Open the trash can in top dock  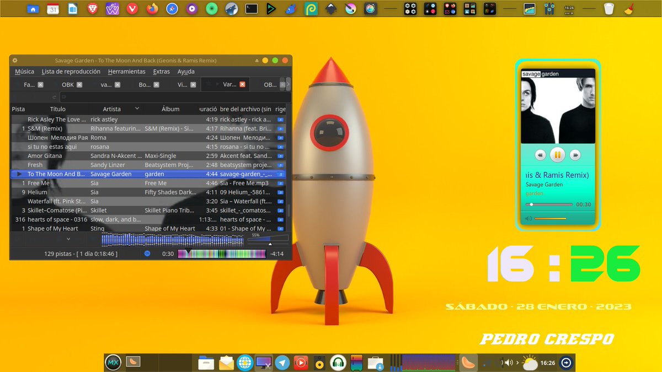pos(608,9)
